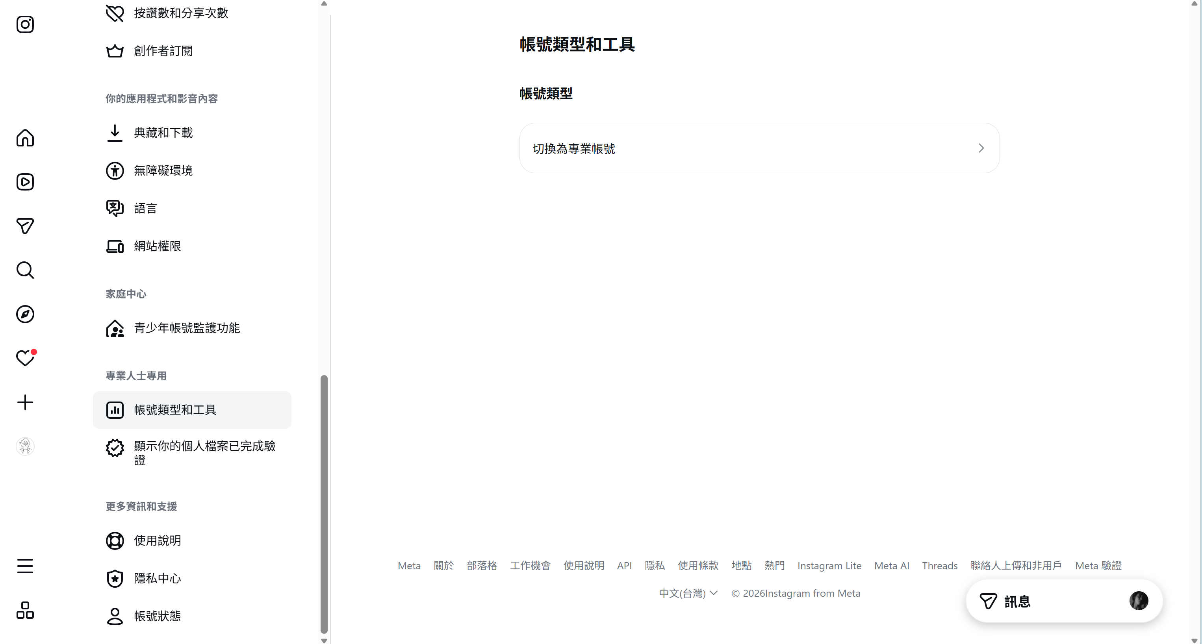1202x644 pixels.
Task: Click the language icon beside 語言
Action: [x=115, y=209]
